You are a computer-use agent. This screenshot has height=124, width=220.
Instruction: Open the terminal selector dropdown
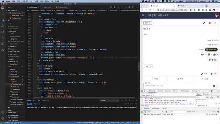tap(110, 101)
